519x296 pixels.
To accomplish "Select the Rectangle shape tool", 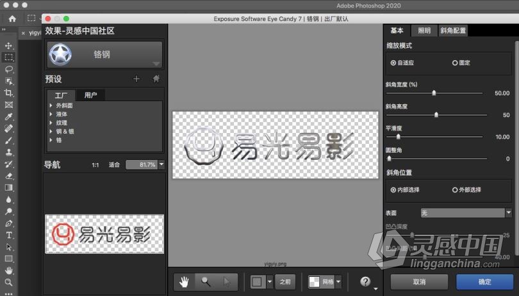I will click(8, 259).
